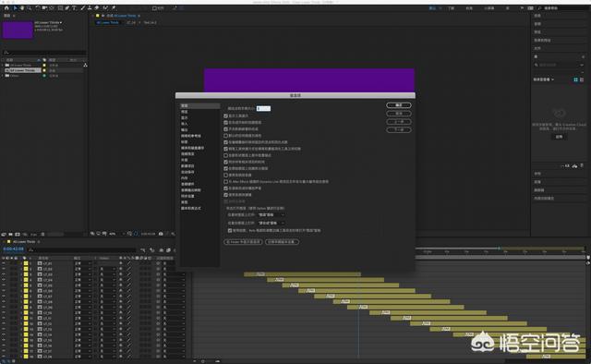Select the Zoom magnifier tool
The image size is (591, 364).
pyautogui.click(x=29, y=8)
